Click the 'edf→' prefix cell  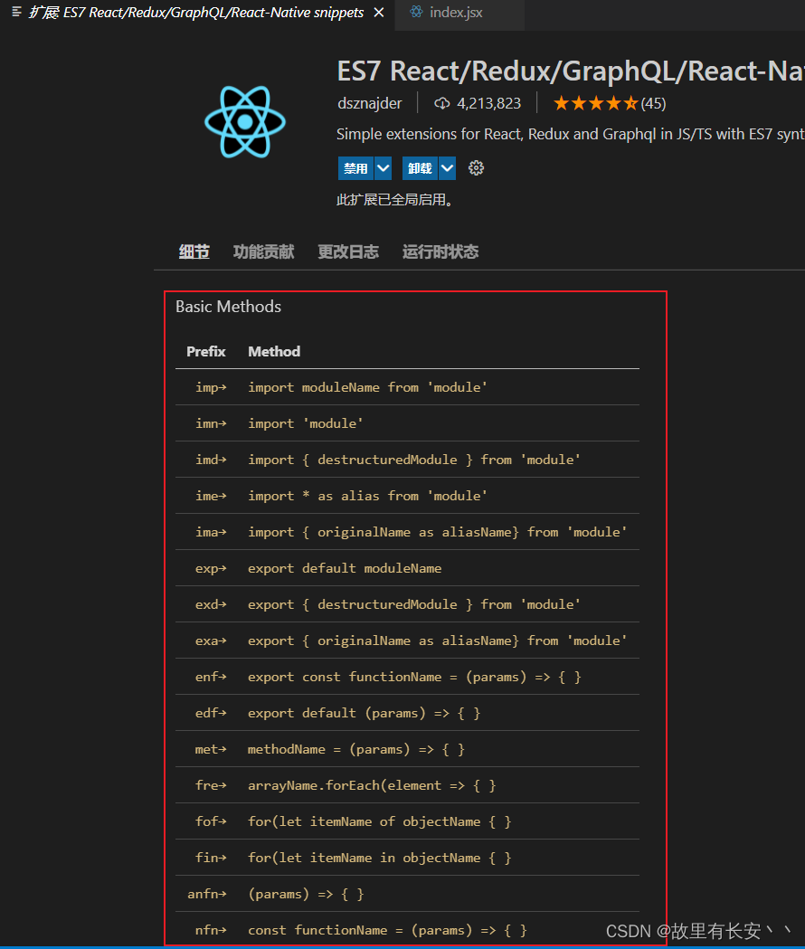click(211, 714)
